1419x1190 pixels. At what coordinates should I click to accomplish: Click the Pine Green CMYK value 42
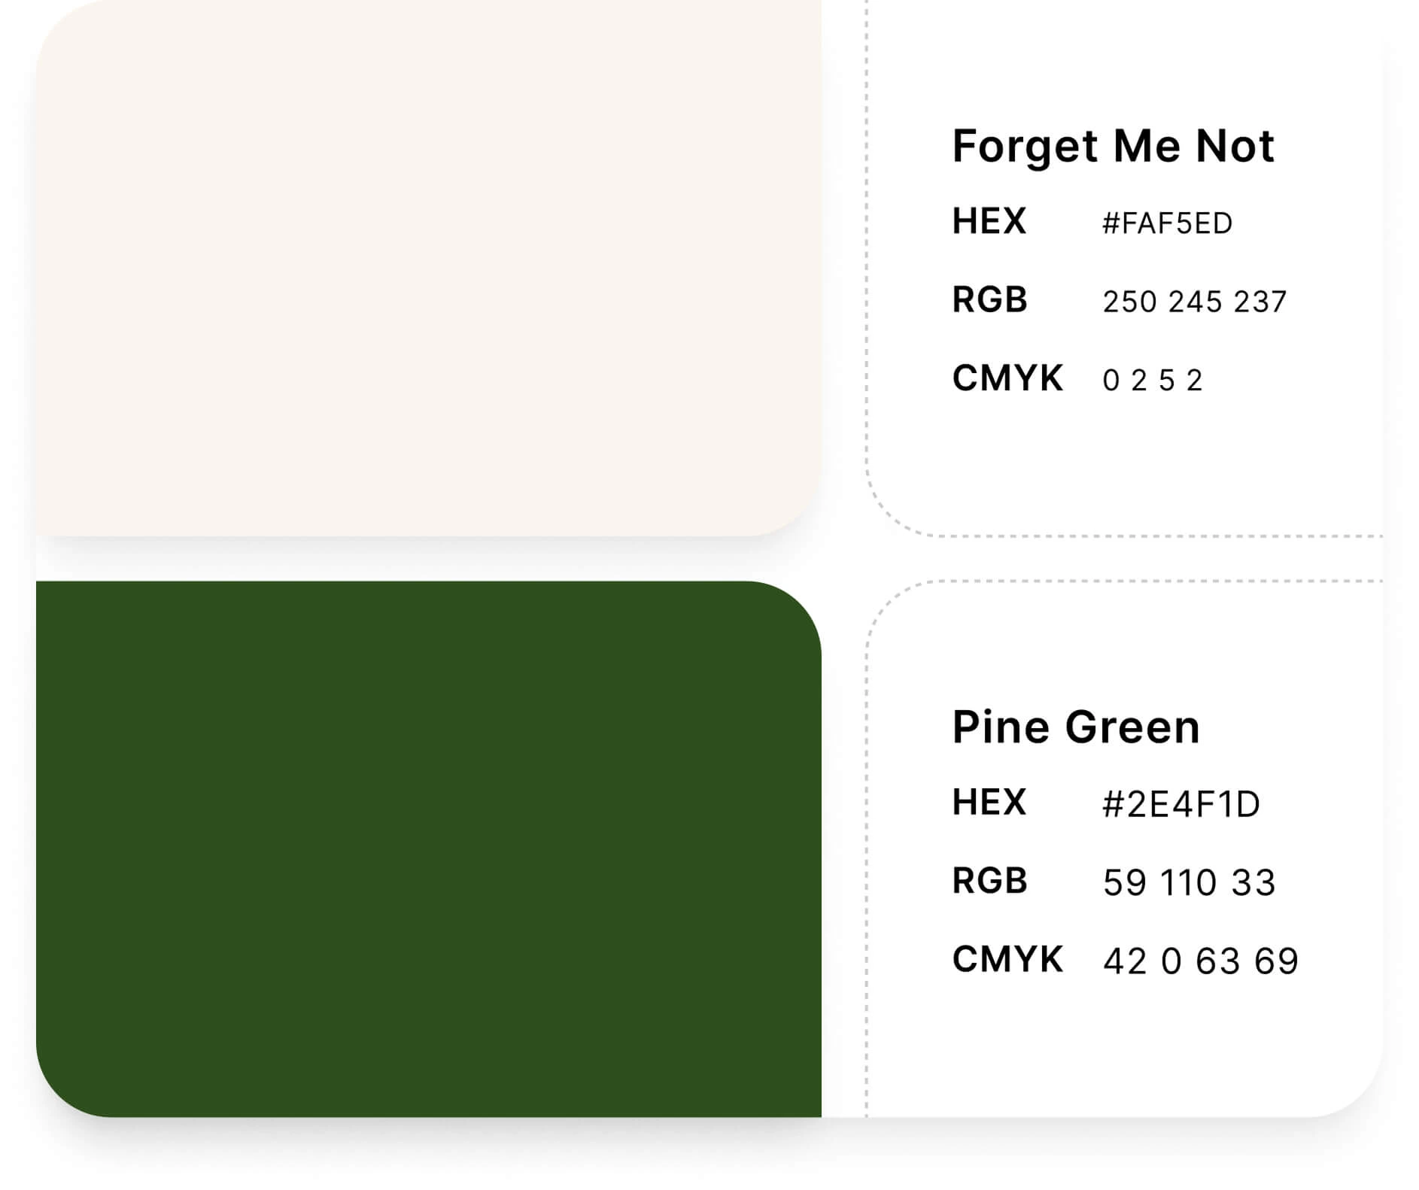pos(1125,962)
